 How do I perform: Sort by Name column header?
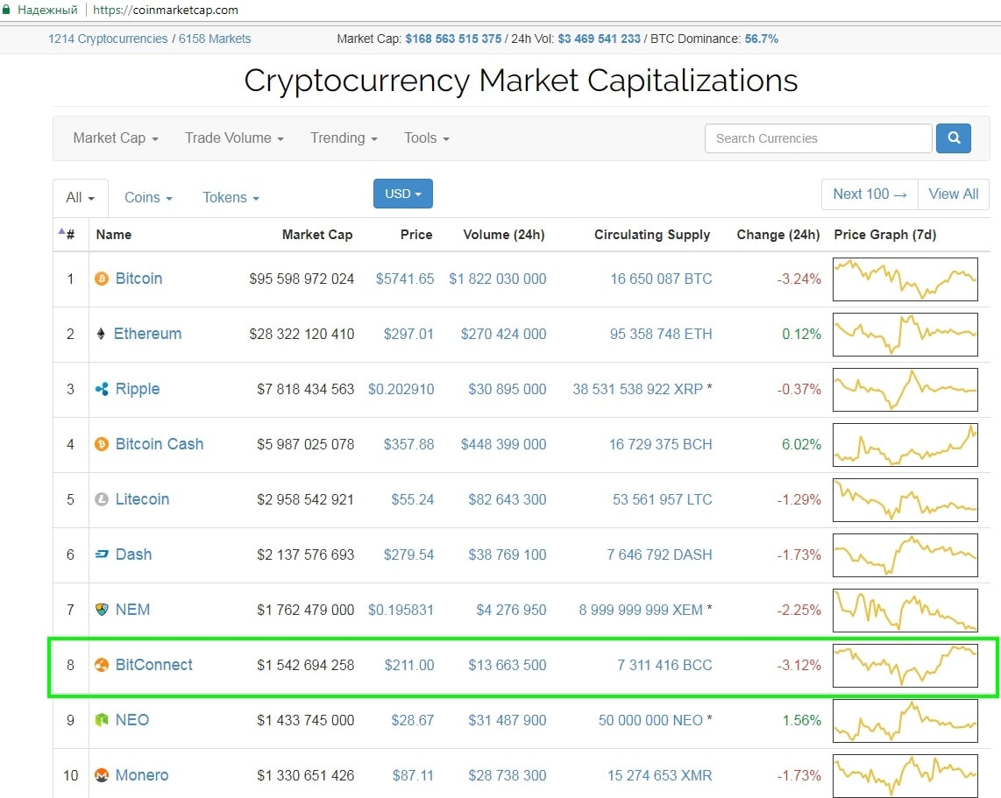click(x=114, y=235)
